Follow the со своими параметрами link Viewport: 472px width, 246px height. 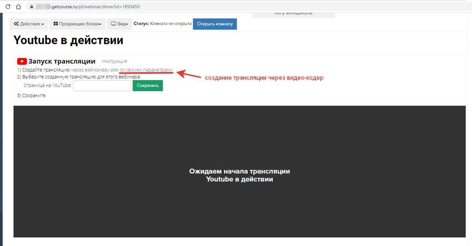click(x=146, y=70)
